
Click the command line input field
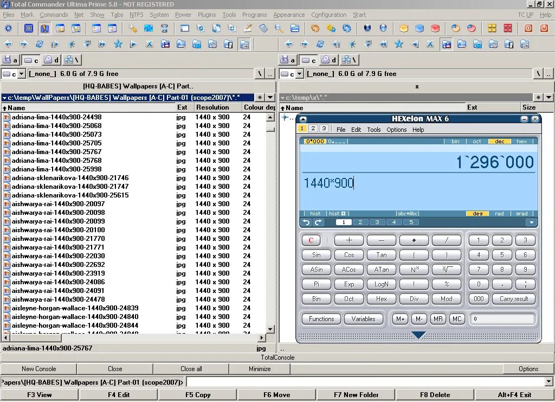coord(366,382)
